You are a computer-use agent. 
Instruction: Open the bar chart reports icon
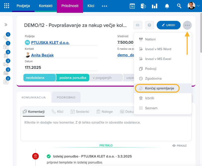coord(154,6)
